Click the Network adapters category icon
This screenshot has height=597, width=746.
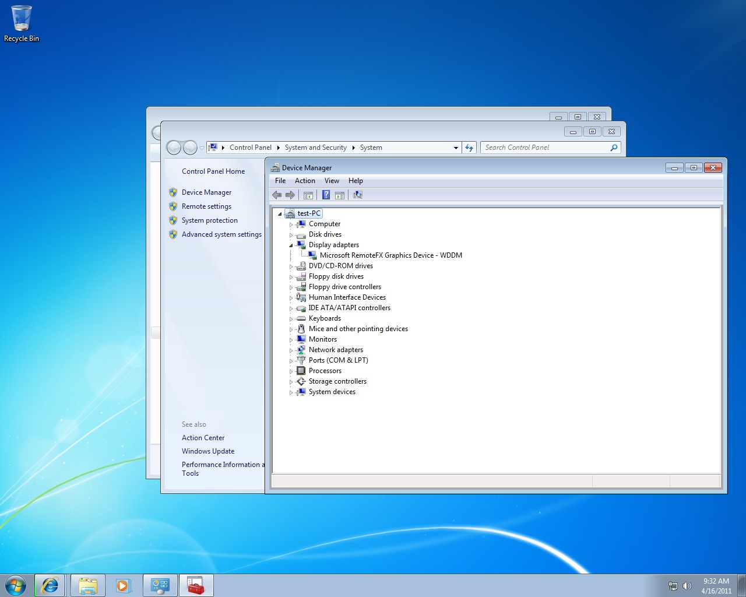[x=301, y=350]
